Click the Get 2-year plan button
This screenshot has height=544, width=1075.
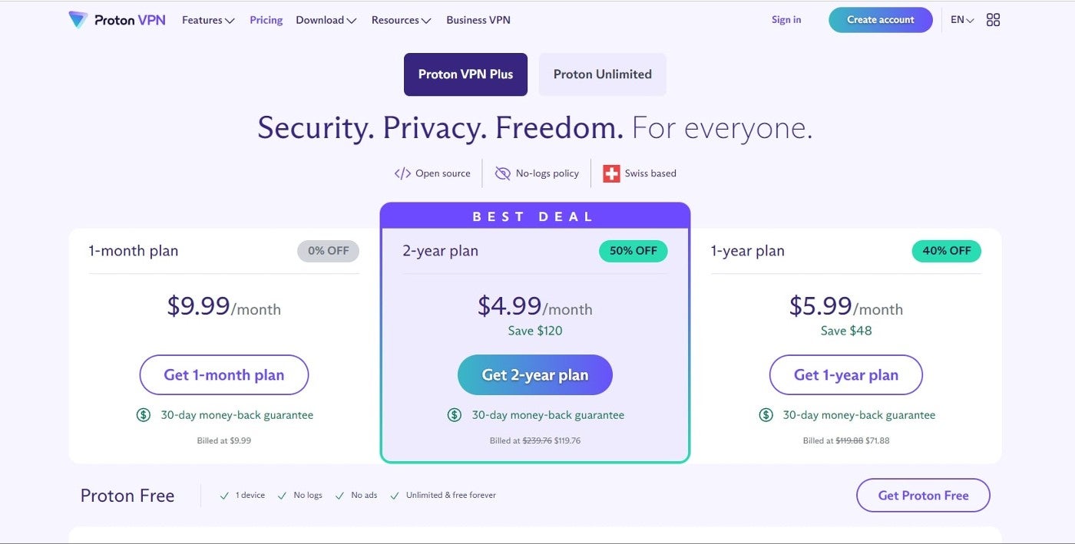pyautogui.click(x=535, y=375)
